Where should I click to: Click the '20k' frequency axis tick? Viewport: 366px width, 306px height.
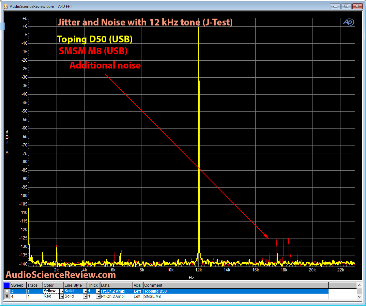pyautogui.click(x=312, y=270)
